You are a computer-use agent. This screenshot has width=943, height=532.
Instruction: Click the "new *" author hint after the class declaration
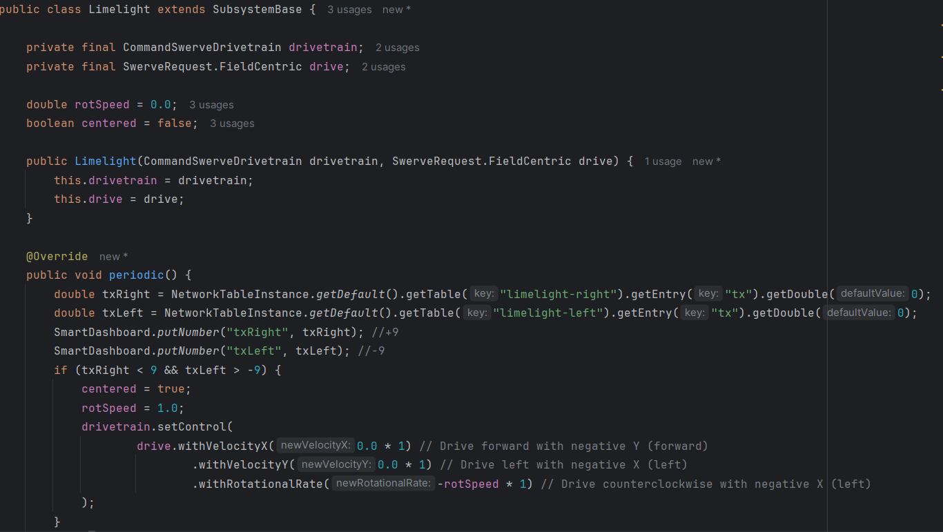click(398, 10)
